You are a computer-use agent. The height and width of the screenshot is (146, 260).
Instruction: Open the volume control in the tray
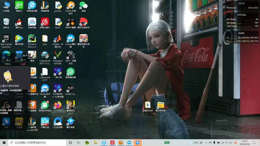(227, 142)
